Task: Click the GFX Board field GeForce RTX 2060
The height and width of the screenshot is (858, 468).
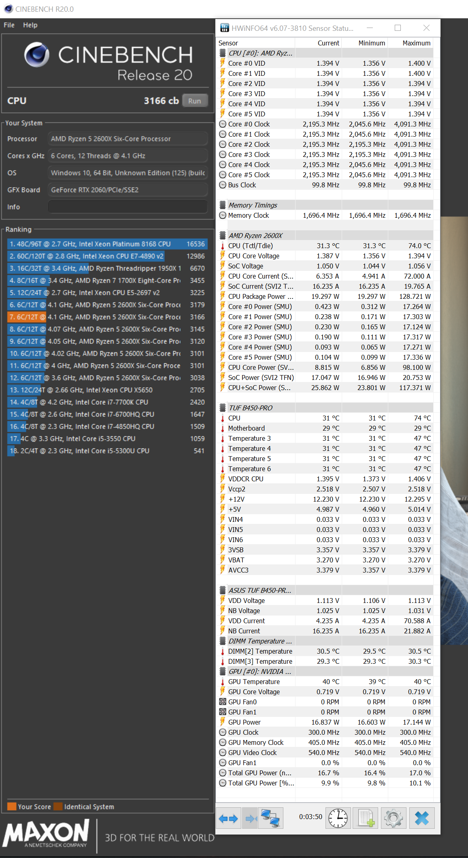Action: click(128, 190)
